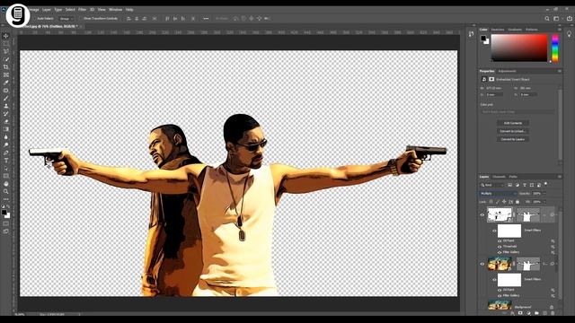Switch to the Channels tab
The image size is (575, 323).
click(x=500, y=177)
